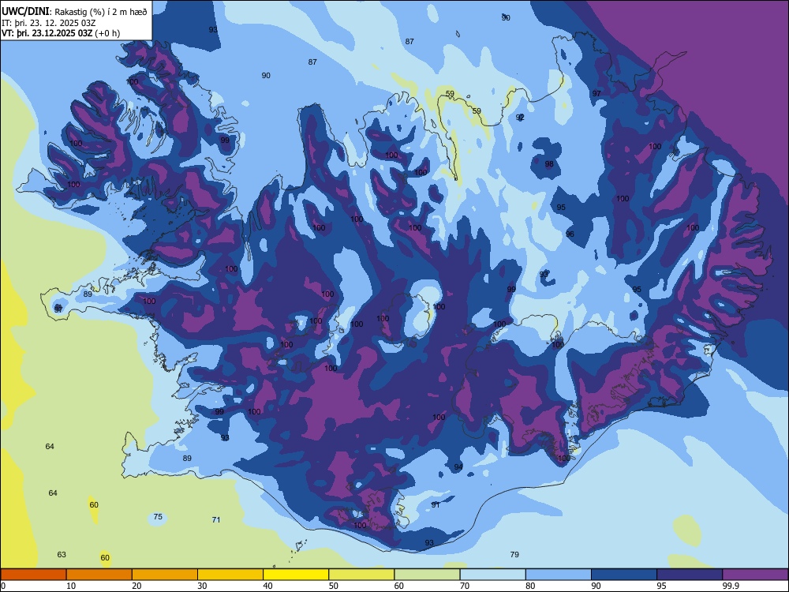Click the light blue 80–90 legend swatch
This screenshot has height=592, width=789.
click(559, 575)
